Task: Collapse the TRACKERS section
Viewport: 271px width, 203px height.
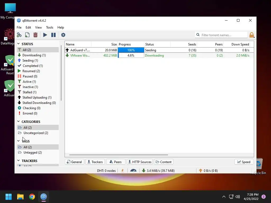Action: pyautogui.click(x=19, y=160)
